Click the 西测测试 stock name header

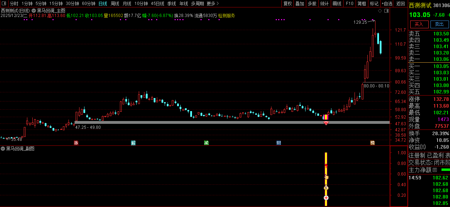(420, 5)
